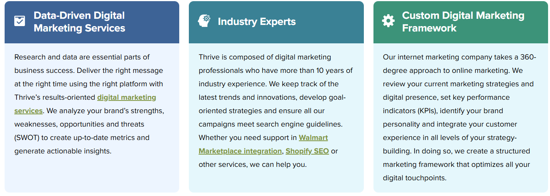
Task: Click the Industry Experts heading text
Action: point(257,22)
